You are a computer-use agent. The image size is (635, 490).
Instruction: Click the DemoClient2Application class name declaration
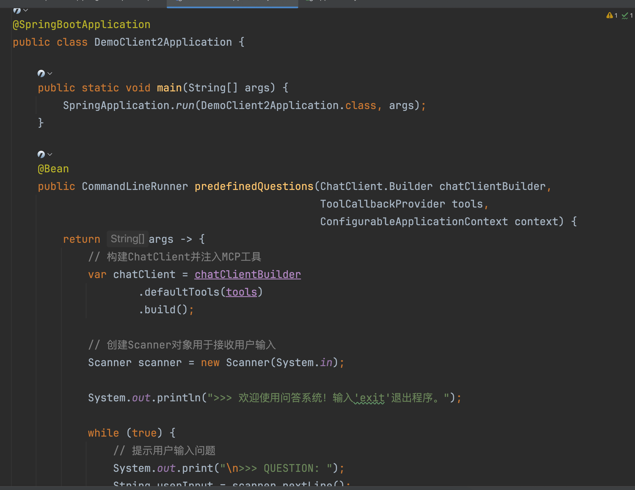[163, 42]
